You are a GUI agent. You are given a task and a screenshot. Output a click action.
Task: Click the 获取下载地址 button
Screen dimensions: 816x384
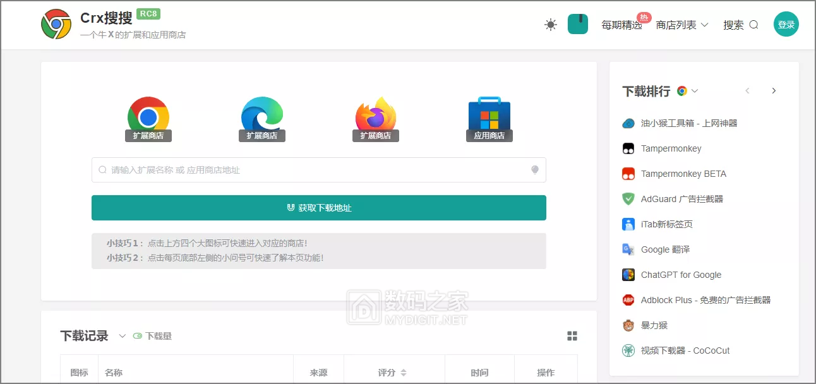319,208
